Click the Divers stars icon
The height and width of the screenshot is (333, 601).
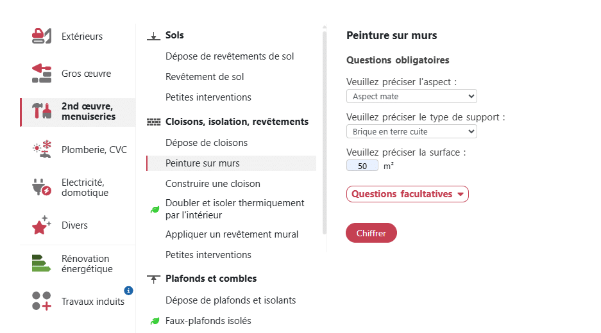(41, 225)
